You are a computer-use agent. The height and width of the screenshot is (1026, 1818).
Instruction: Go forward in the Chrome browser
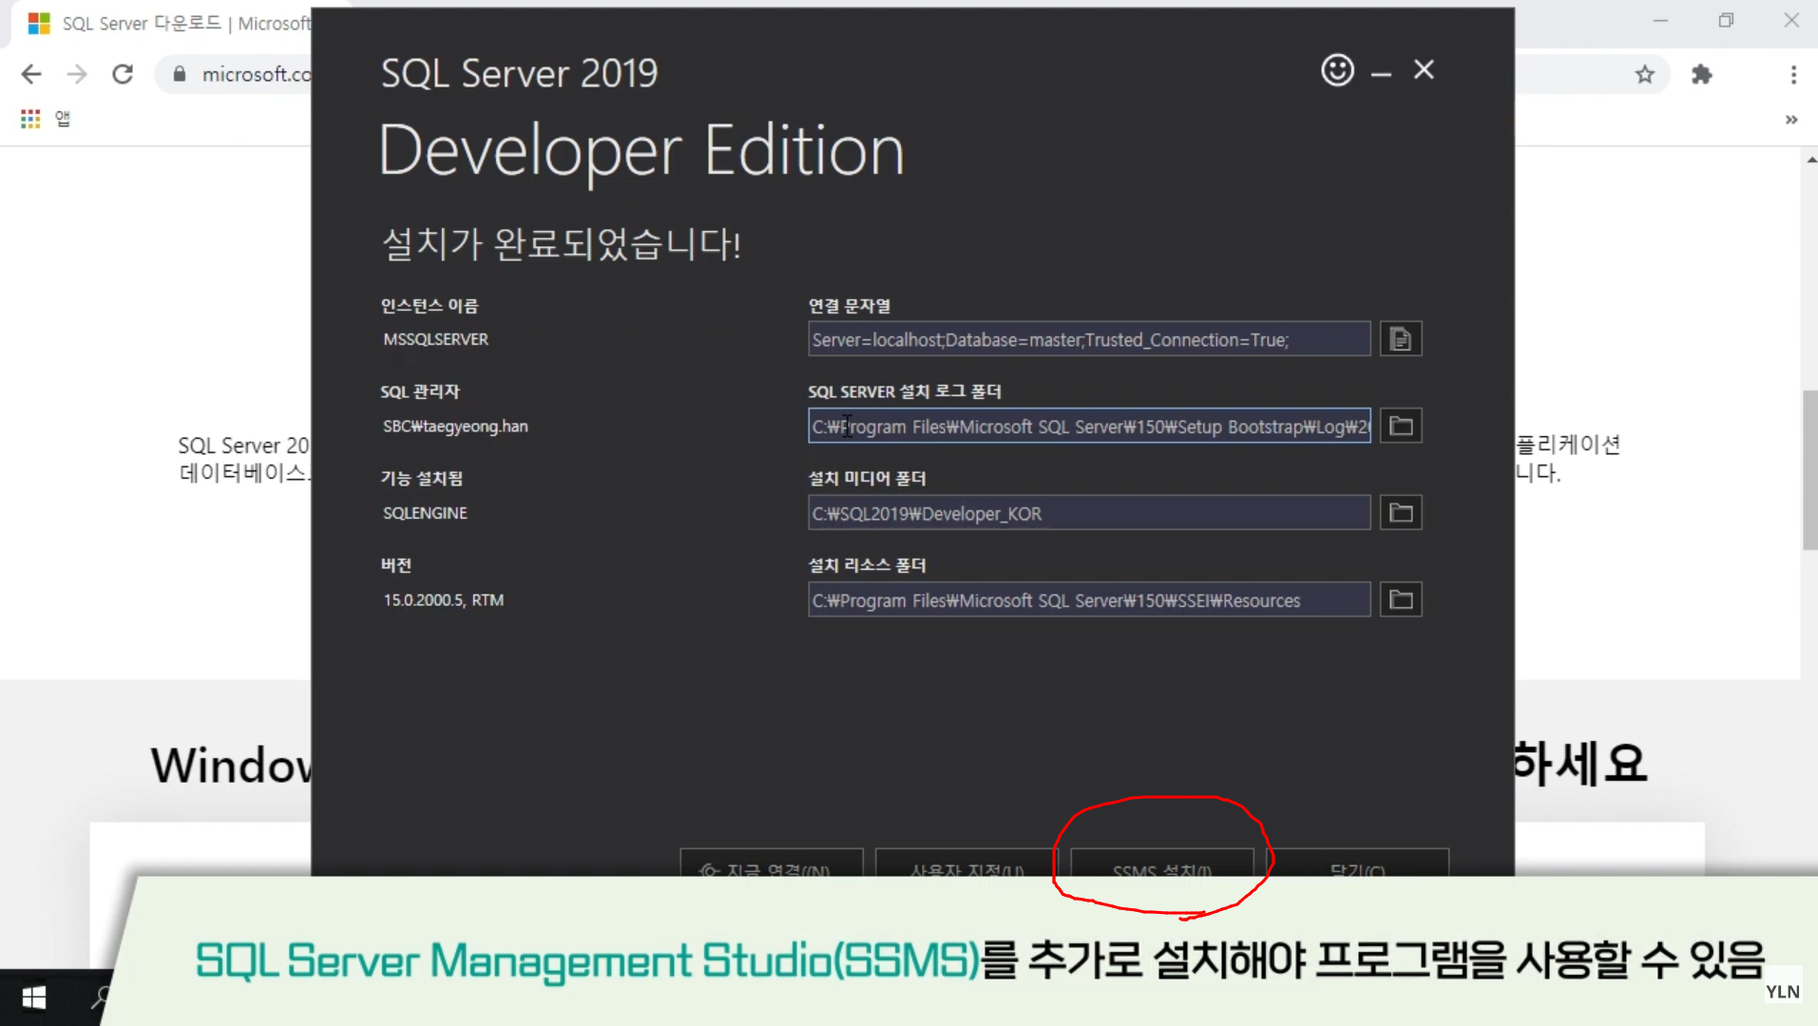tap(77, 74)
